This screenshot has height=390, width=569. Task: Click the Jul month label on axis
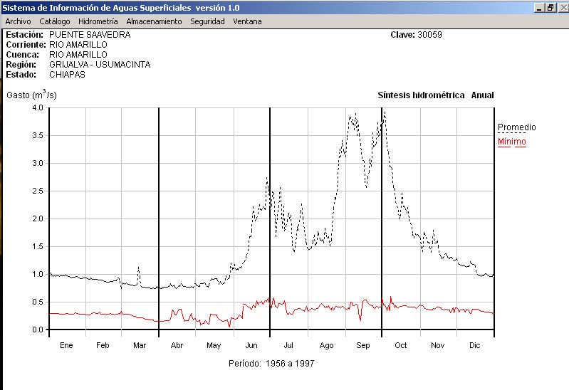[289, 346]
